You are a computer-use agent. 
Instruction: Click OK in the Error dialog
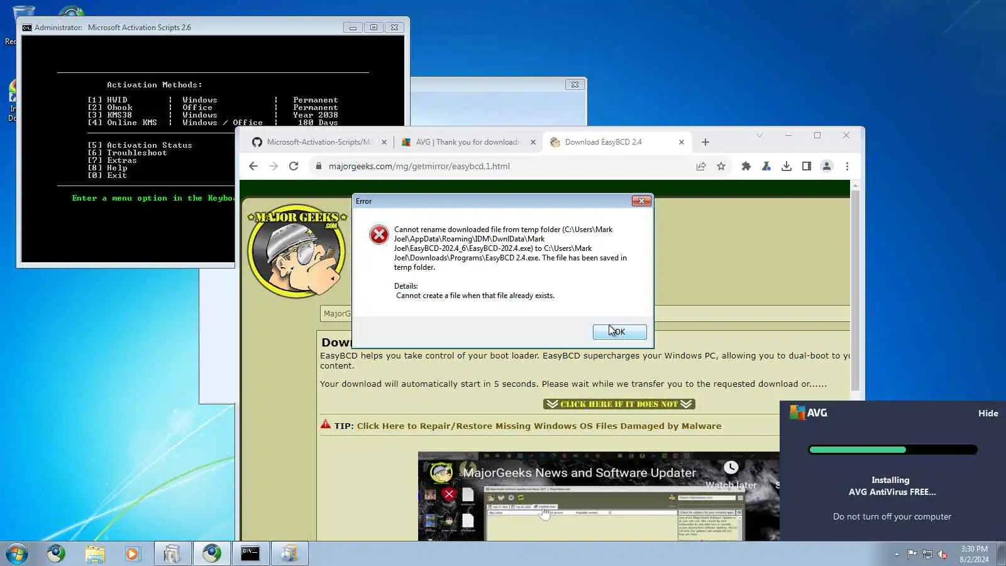619,331
